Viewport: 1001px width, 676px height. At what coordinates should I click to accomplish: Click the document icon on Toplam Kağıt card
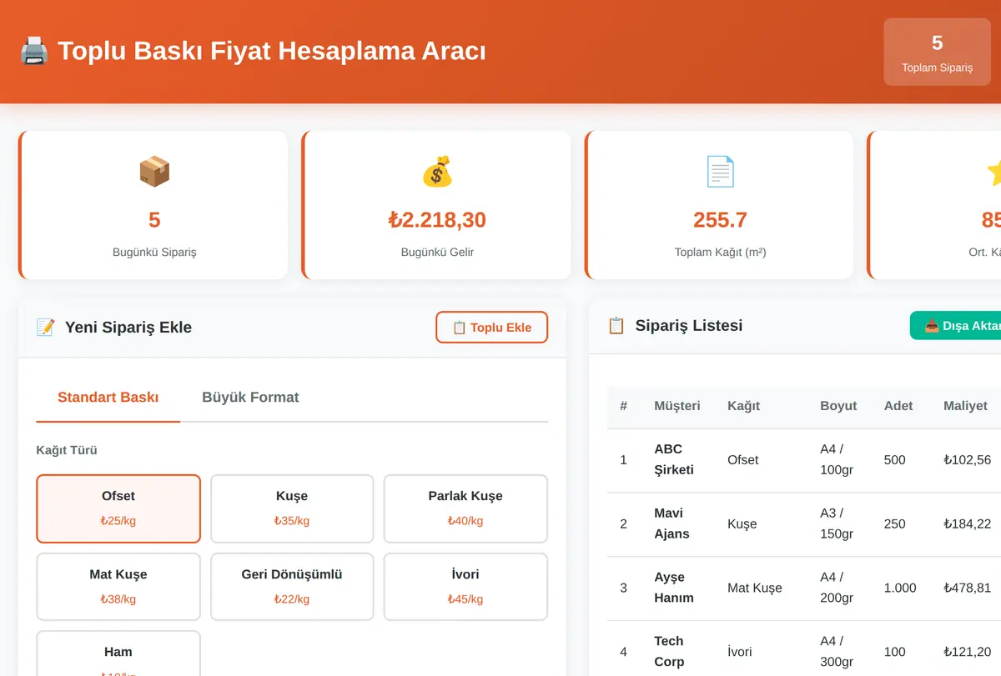click(x=721, y=173)
